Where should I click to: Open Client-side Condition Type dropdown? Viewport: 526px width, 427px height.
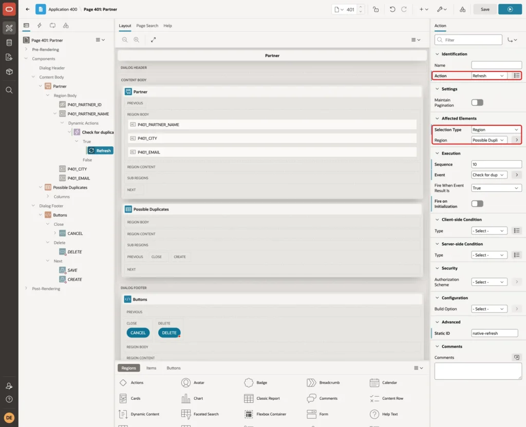point(489,231)
